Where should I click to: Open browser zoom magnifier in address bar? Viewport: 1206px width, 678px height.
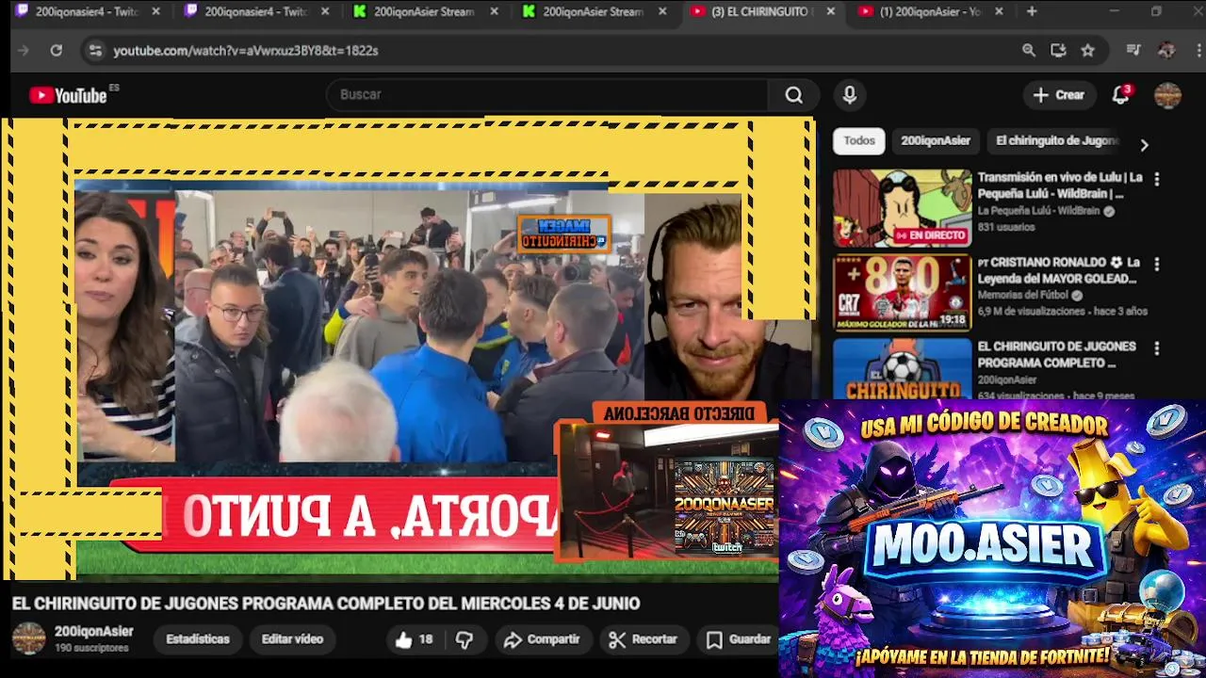click(1029, 51)
